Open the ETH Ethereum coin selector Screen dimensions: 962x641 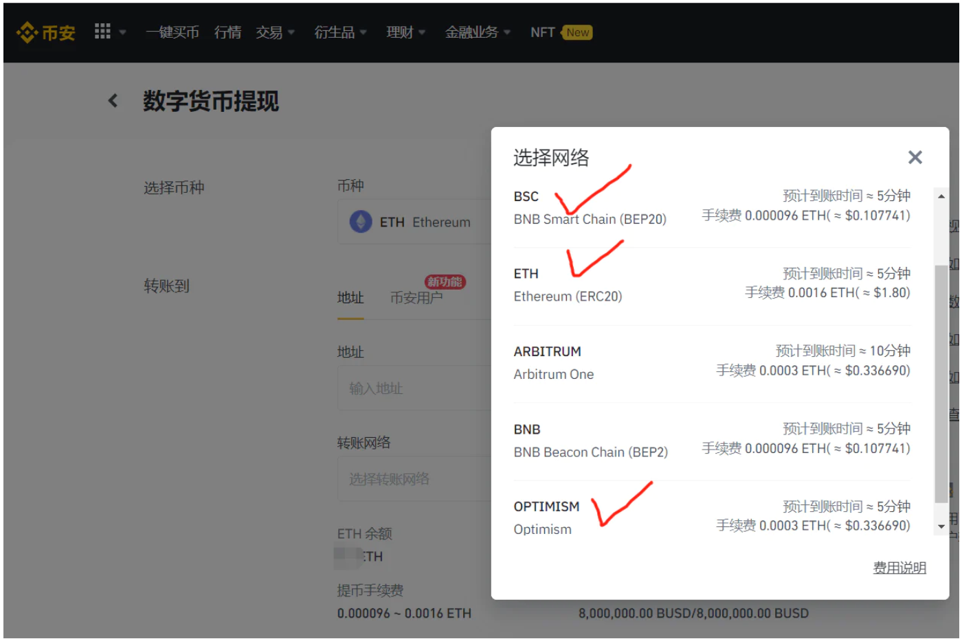[x=414, y=222]
